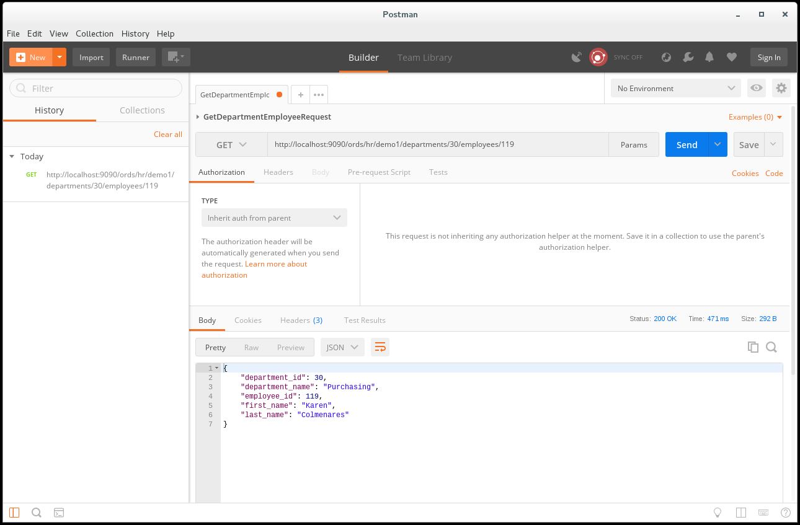Click the request URL input field
800x525 pixels.
[x=437, y=144]
